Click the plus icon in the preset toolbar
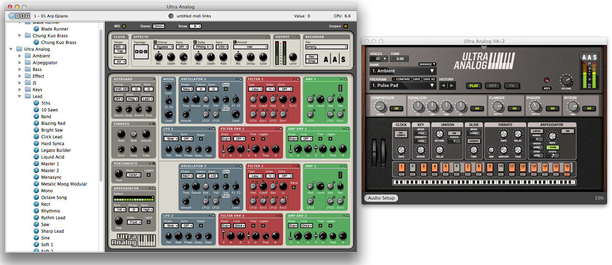 [22, 16]
